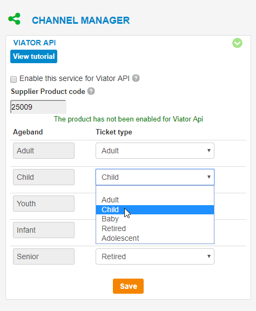Viewport: 256px width, 311px height.
Task: Select the blank option in dropdown list
Action: pyautogui.click(x=155, y=191)
